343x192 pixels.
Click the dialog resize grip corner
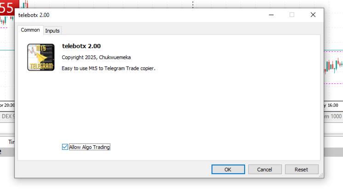coord(321,176)
